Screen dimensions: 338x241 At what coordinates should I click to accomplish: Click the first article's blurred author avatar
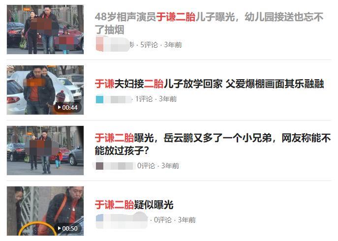click(x=99, y=44)
